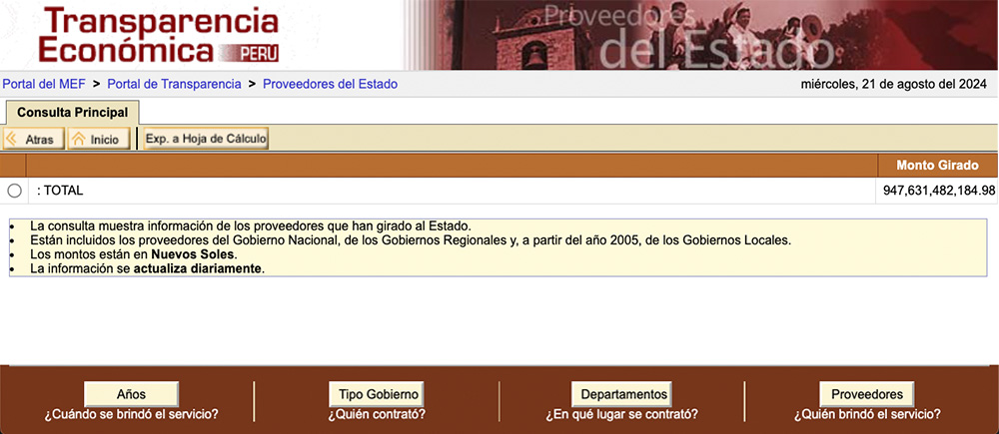Open the Portal de Transparencia breadcrumb link
Image resolution: width=999 pixels, height=434 pixels.
pos(174,85)
